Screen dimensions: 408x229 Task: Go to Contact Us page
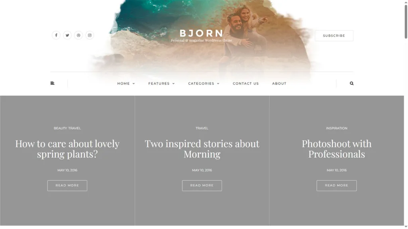(x=245, y=83)
